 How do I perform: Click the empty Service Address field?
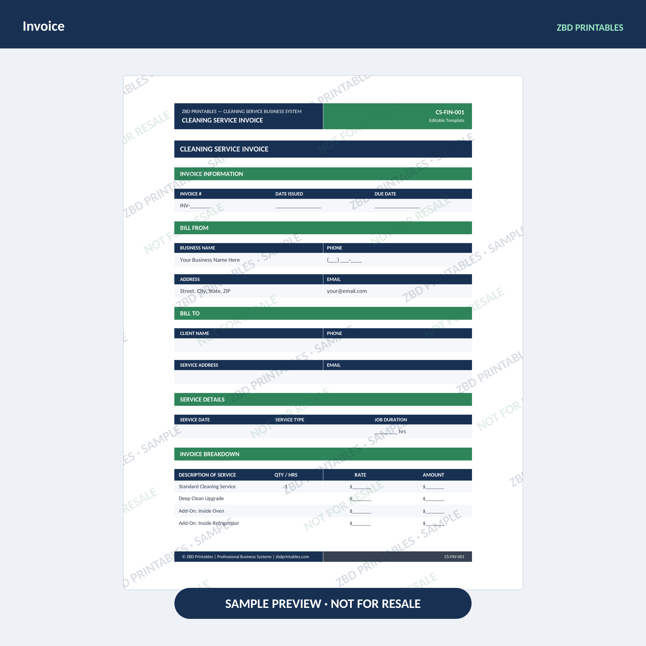(x=248, y=377)
